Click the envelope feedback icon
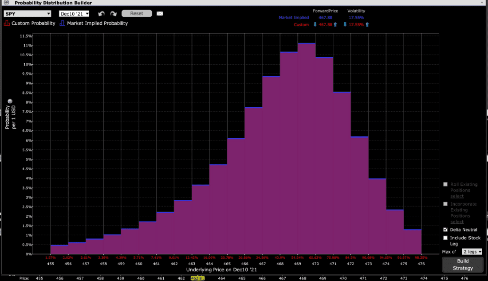Image resolution: width=488 pixels, height=281 pixels. pyautogui.click(x=160, y=14)
